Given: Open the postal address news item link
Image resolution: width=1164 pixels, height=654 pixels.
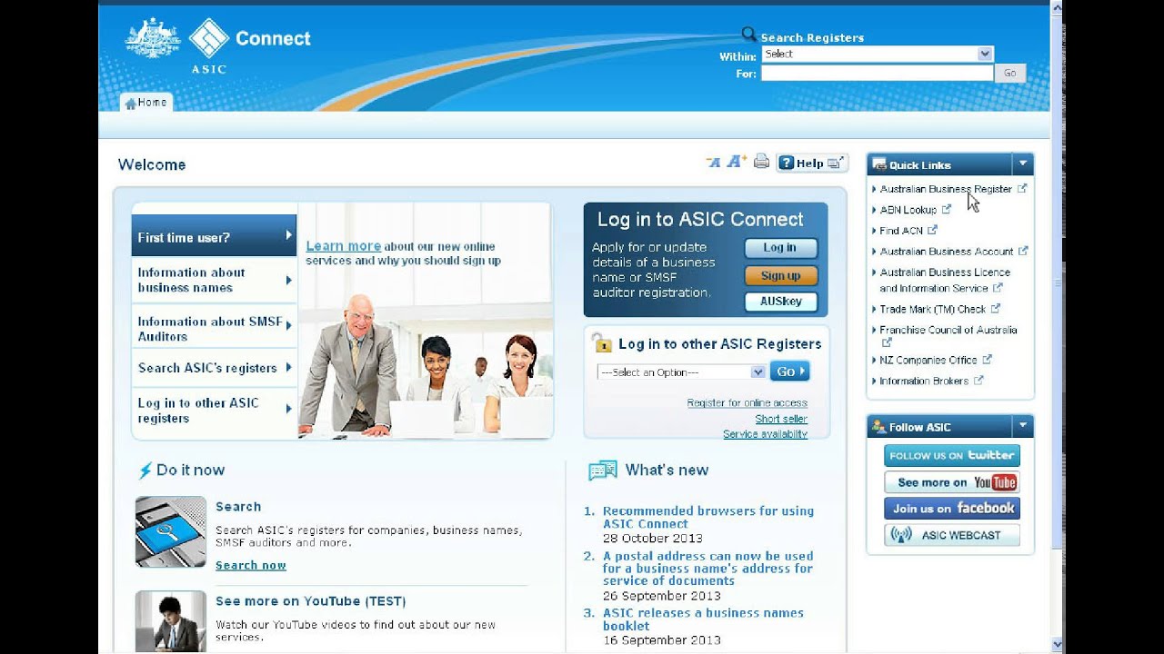Looking at the screenshot, I should pos(708,569).
